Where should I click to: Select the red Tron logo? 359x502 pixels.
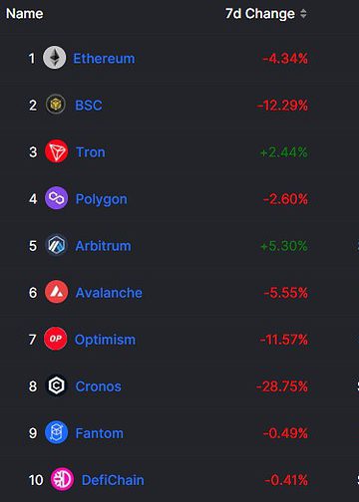pos(56,151)
